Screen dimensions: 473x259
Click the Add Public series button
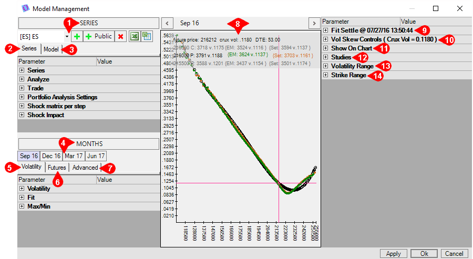[x=98, y=36]
